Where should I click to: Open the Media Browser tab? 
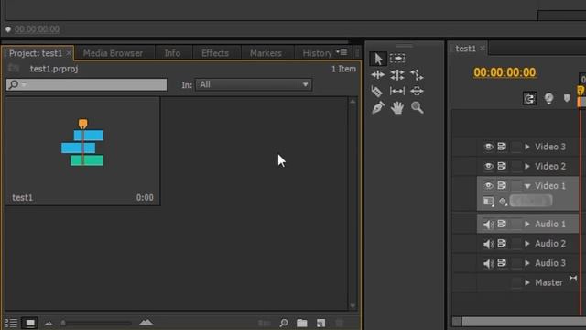pos(113,53)
